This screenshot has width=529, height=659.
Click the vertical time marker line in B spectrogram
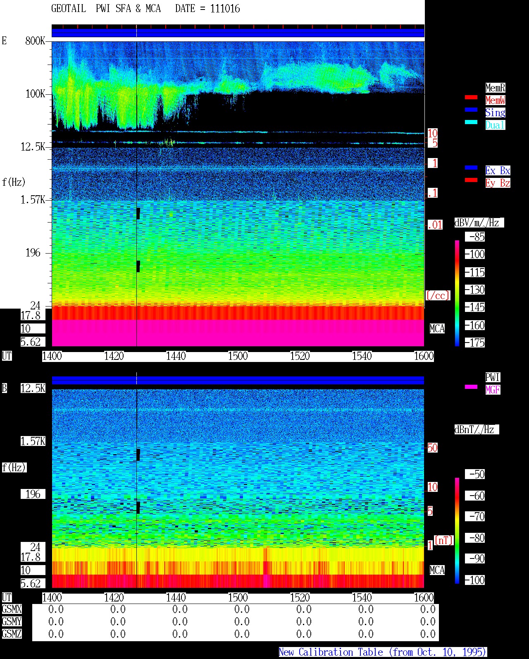point(136,488)
